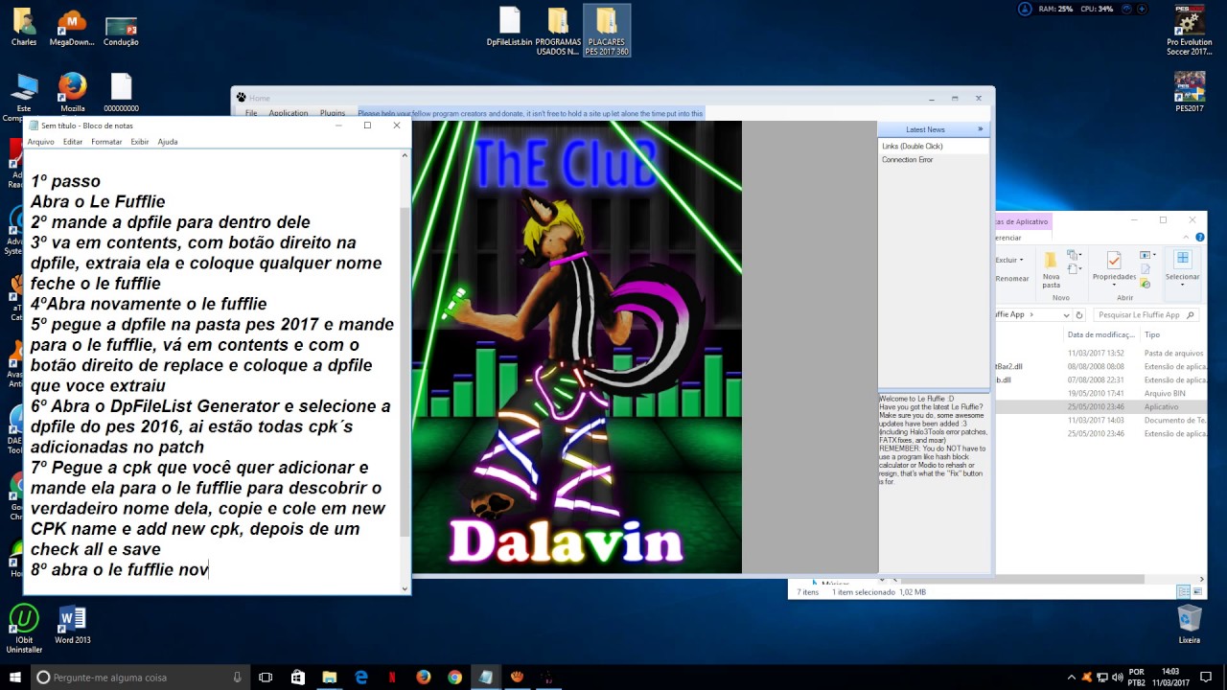Select the Connection Error news entry

pyautogui.click(x=907, y=159)
